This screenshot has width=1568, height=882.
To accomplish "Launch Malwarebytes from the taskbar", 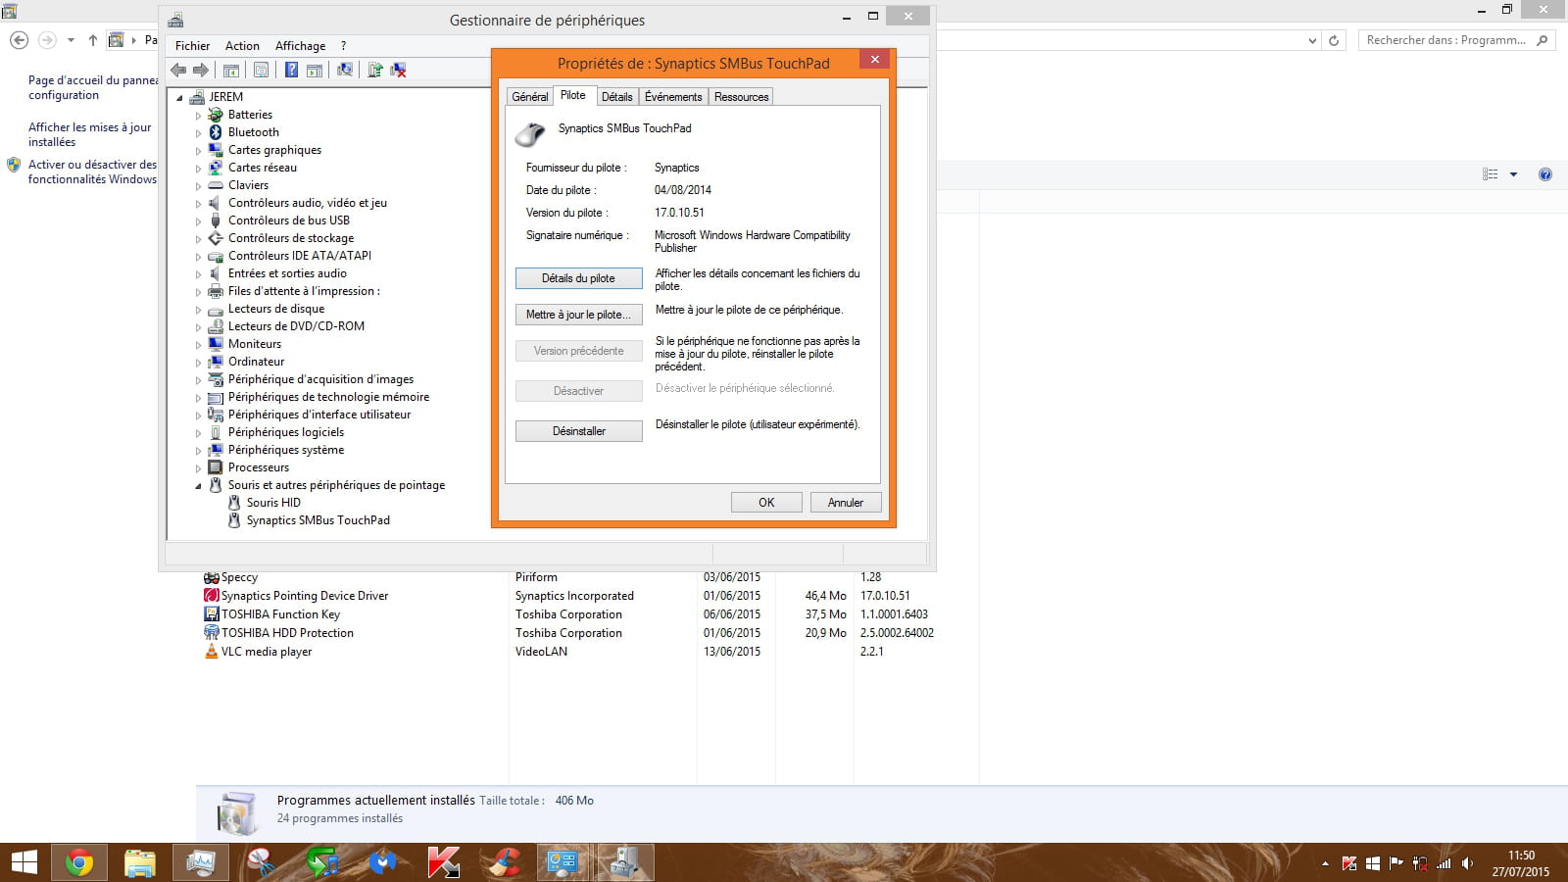I will (383, 862).
